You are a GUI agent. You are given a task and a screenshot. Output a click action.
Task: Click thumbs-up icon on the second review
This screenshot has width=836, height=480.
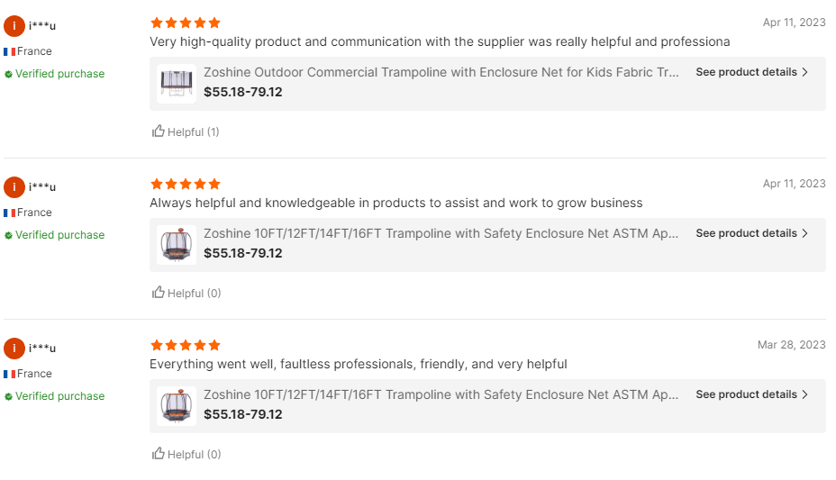pyautogui.click(x=159, y=293)
